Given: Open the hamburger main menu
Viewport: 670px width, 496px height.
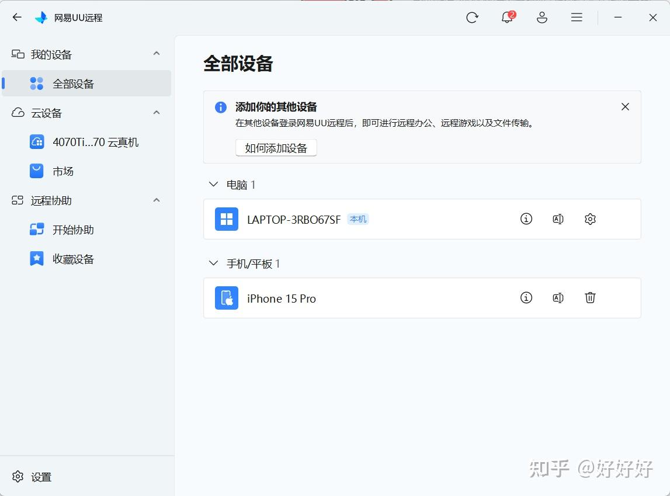Looking at the screenshot, I should pyautogui.click(x=577, y=18).
